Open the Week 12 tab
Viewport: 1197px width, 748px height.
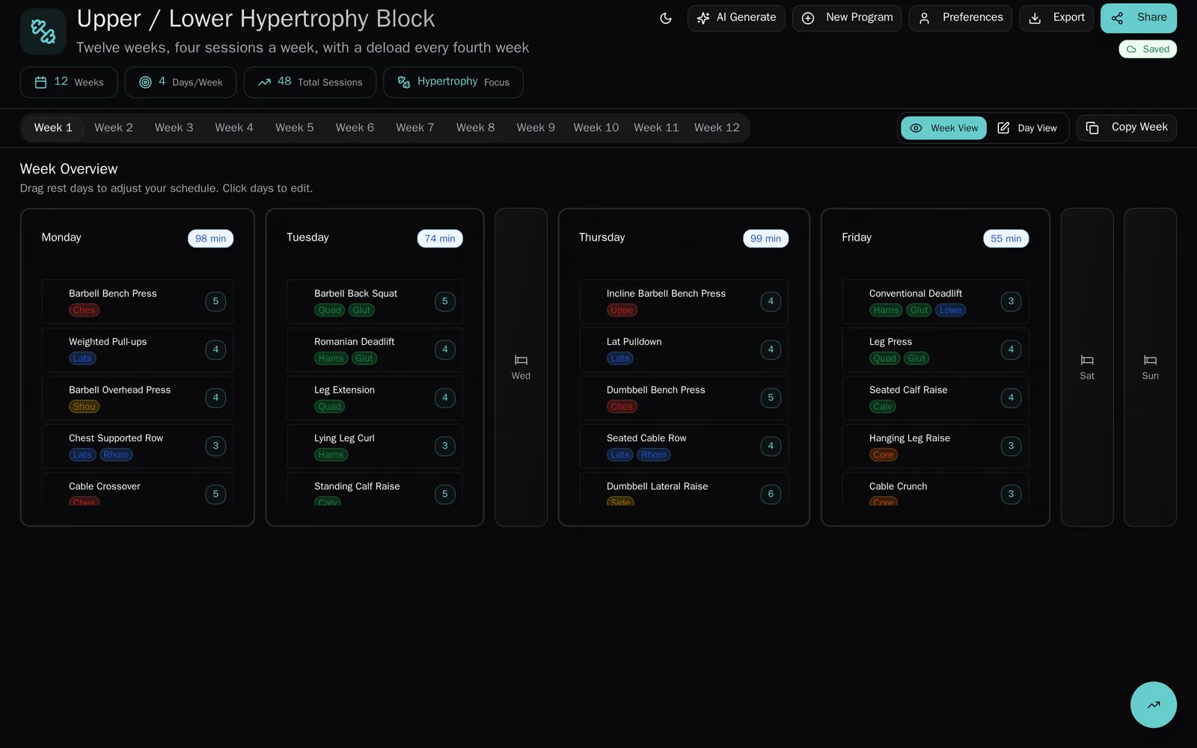click(x=717, y=128)
